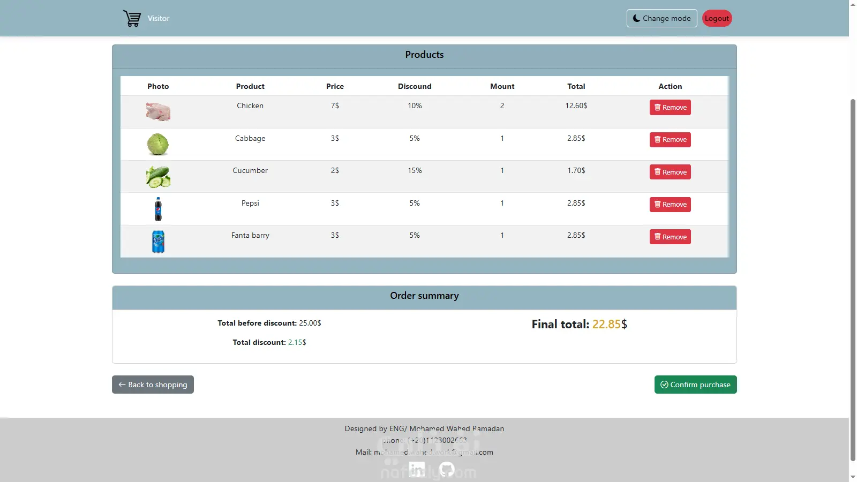Click the Discound column header
Screen dimensions: 857x482
pos(415,86)
